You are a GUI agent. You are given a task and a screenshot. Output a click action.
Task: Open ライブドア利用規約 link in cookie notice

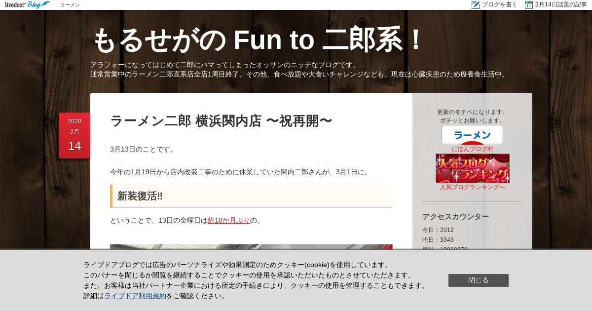pos(135,296)
